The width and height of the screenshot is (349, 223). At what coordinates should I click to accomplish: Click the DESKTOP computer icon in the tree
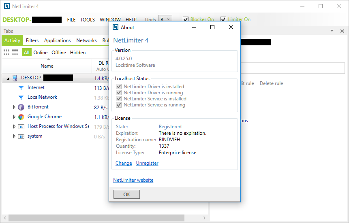click(x=15, y=78)
